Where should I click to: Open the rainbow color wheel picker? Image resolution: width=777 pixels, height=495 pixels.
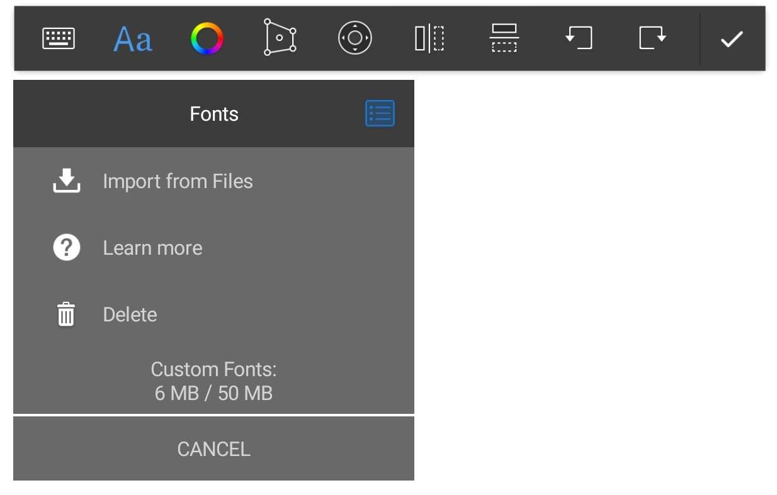click(207, 38)
